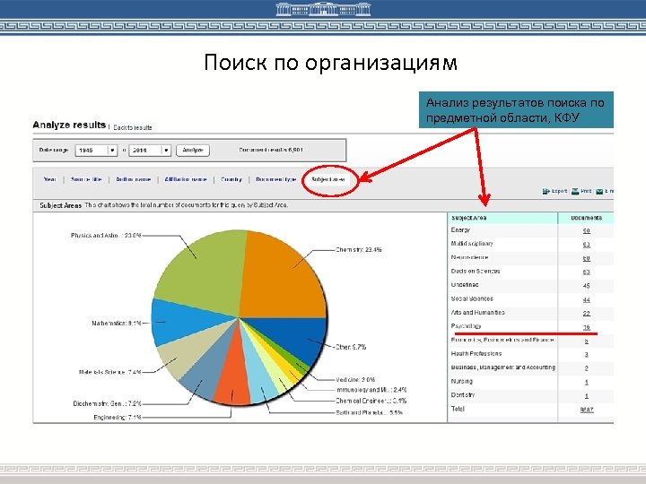Open the Neuroscience row document count

point(586,258)
